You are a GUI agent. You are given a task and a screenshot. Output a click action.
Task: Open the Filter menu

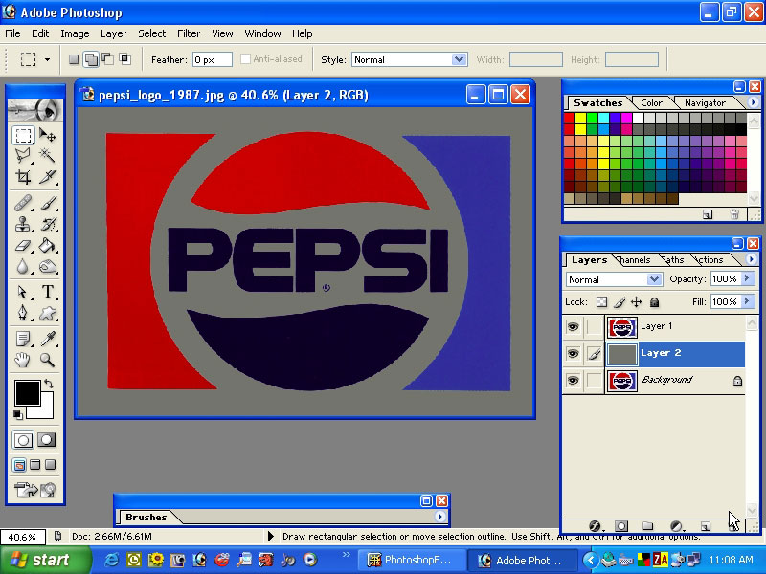pyautogui.click(x=189, y=33)
